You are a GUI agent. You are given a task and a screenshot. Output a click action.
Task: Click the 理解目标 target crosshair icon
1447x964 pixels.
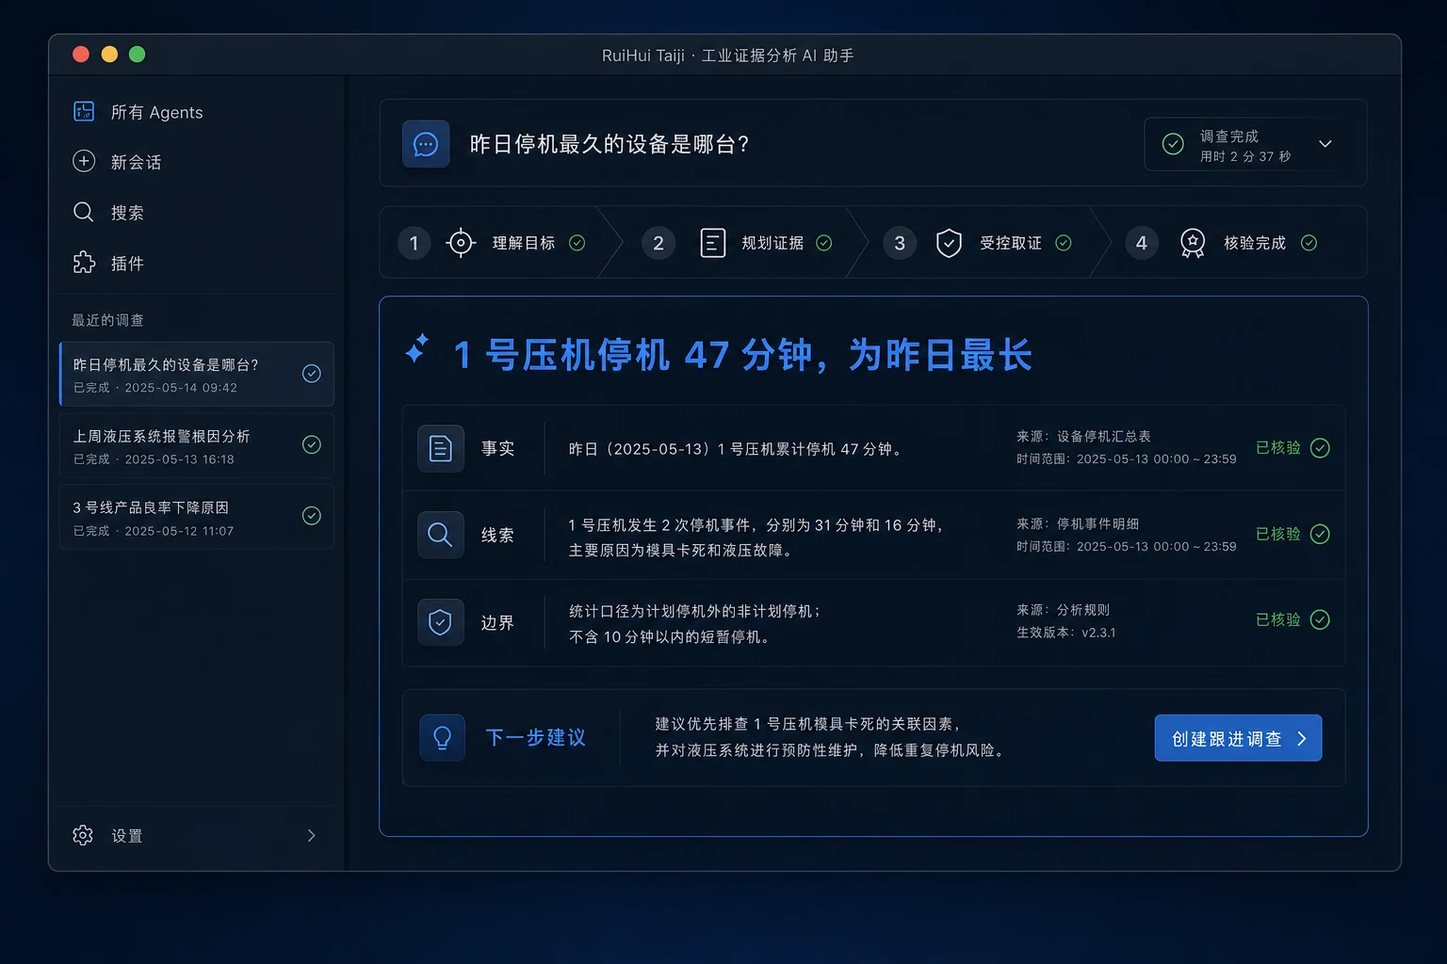pyautogui.click(x=460, y=243)
